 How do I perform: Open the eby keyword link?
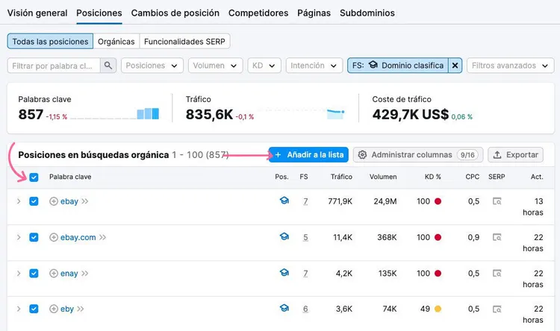click(x=66, y=309)
